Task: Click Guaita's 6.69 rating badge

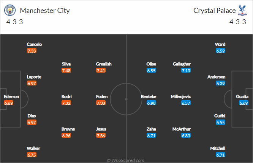Action: point(244,103)
